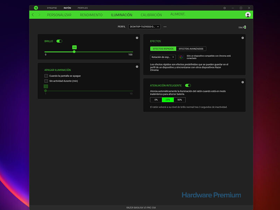Image resolution: width=280 pixels, height=210 pixels.
Task: Click the Razer Synapse logo icon
Action: [36, 8]
